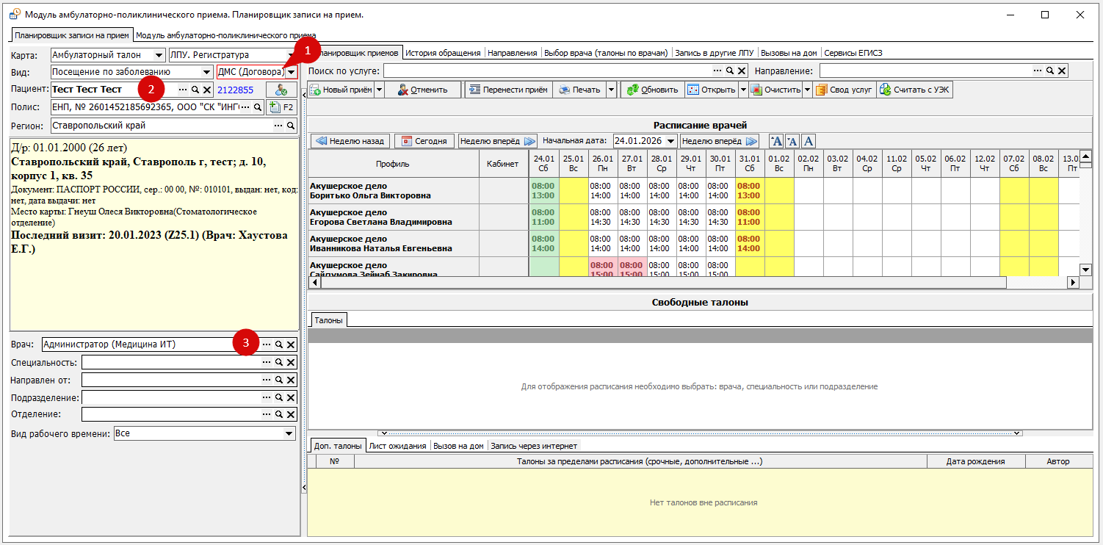Image resolution: width=1103 pixels, height=545 pixels.
Task: Click the Свод услуг toolbar button
Action: pyautogui.click(x=844, y=90)
